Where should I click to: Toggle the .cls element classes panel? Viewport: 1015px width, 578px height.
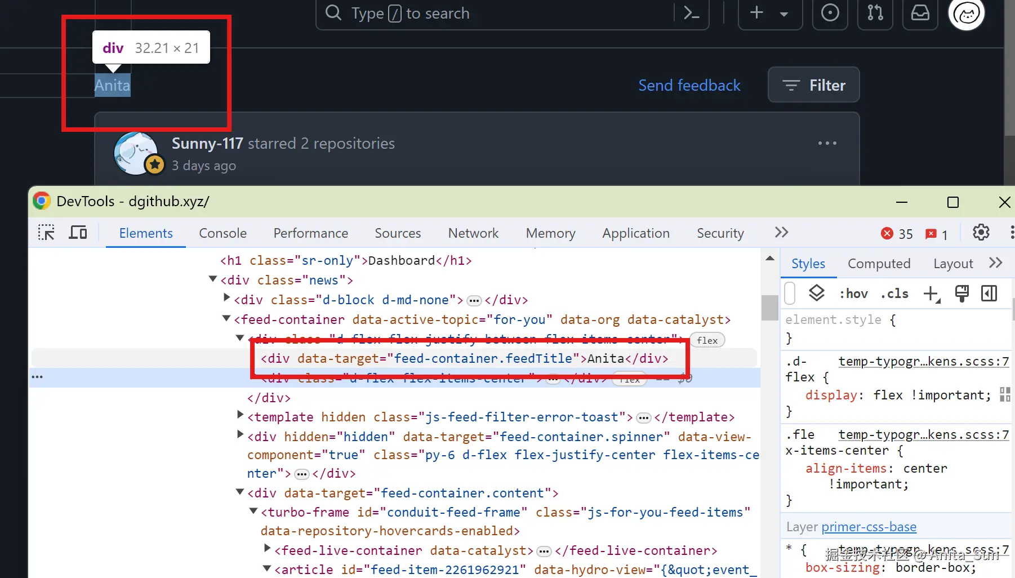click(x=894, y=294)
